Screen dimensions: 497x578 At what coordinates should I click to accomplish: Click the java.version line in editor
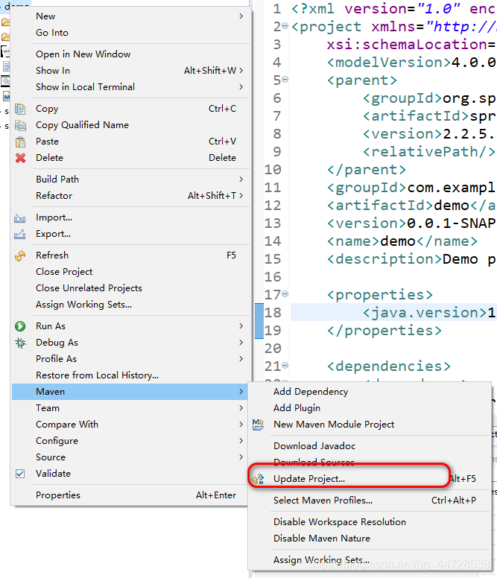393,312
